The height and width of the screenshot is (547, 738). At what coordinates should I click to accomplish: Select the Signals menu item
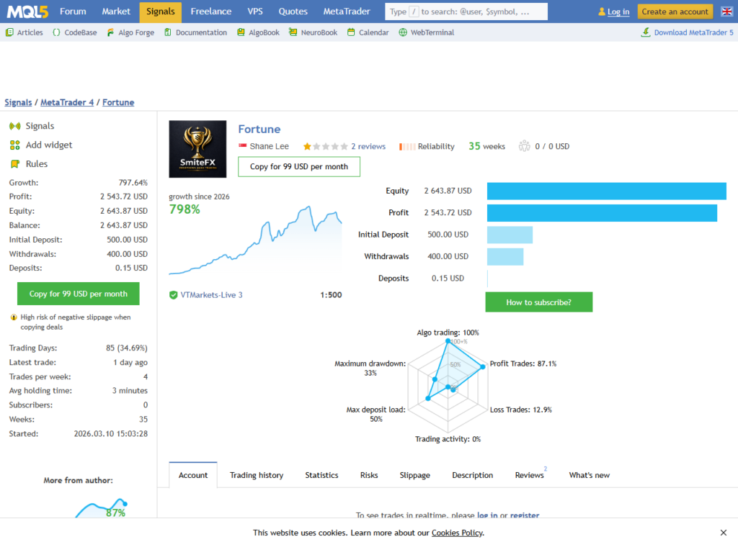pyautogui.click(x=161, y=12)
